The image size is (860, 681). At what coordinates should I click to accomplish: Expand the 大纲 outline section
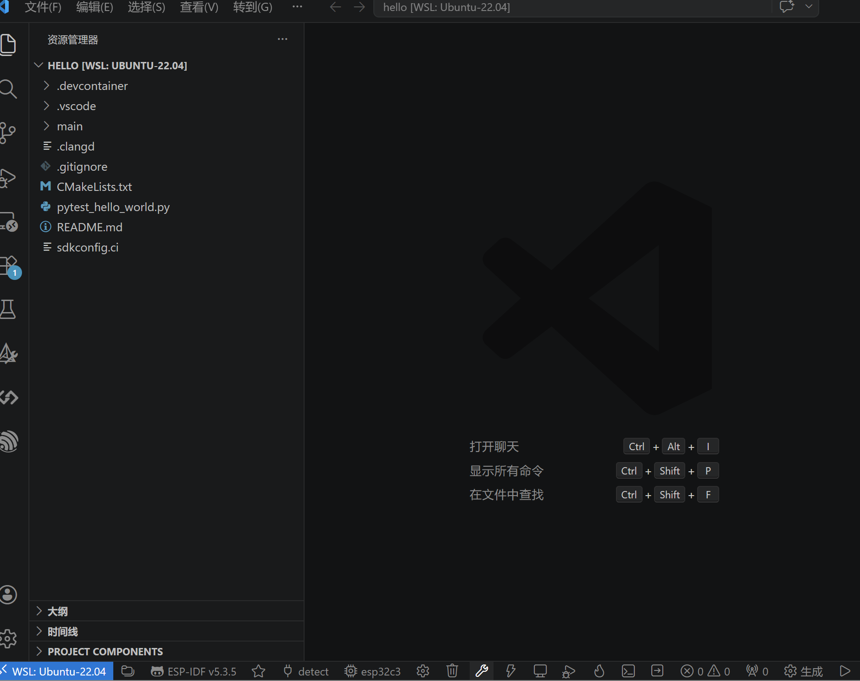tap(166, 611)
